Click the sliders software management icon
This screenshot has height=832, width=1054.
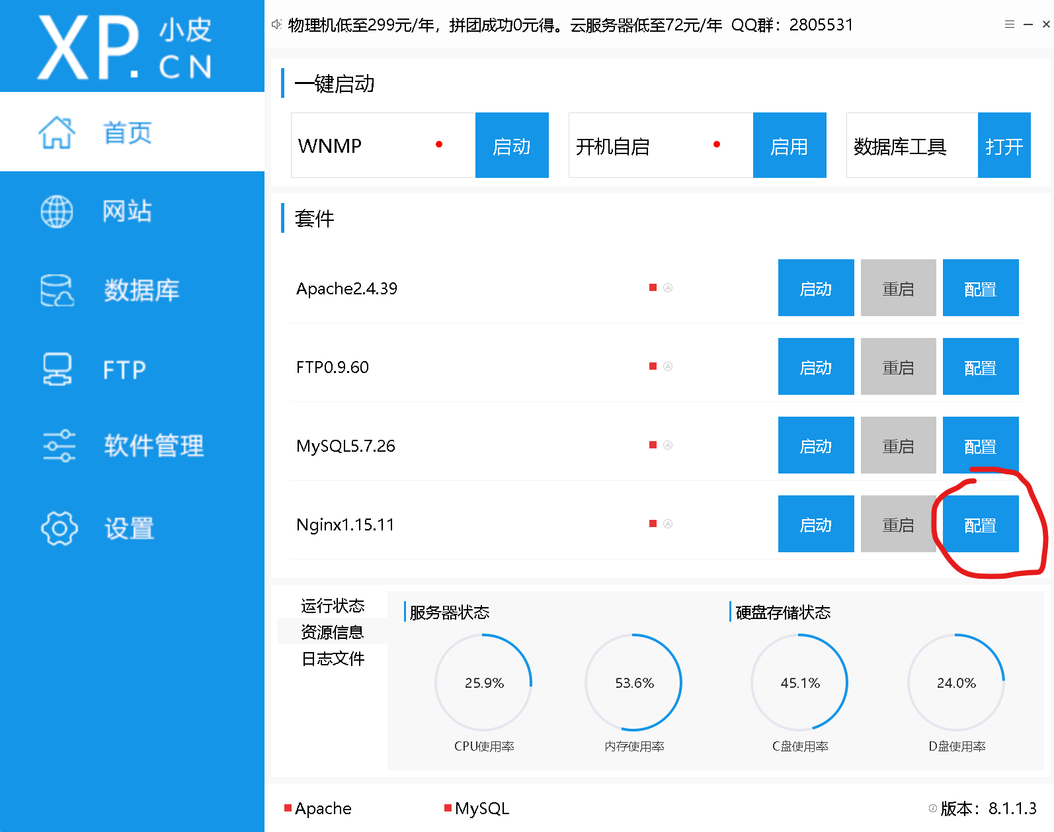click(59, 446)
